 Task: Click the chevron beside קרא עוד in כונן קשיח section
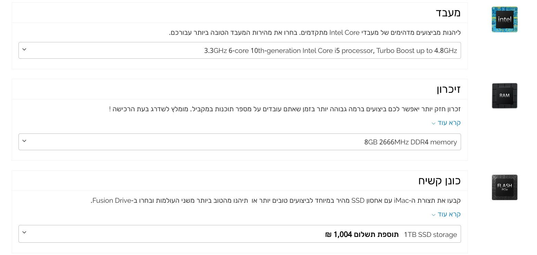coord(433,215)
